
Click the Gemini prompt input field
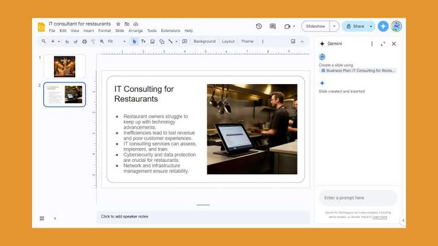tap(357, 198)
